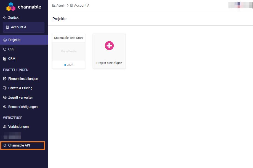
Task: Click the CRM book icon
Action: pos(5,59)
